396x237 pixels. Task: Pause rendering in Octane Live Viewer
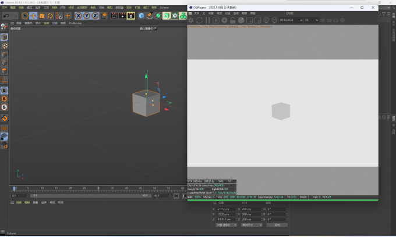click(207, 20)
